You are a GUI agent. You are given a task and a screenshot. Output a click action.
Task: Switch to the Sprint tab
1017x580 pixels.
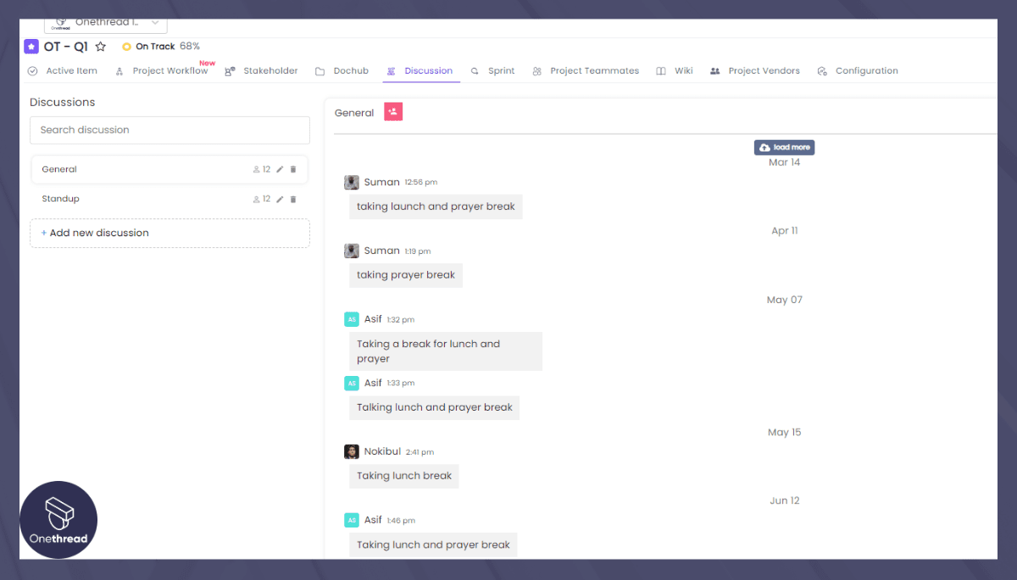pos(501,70)
